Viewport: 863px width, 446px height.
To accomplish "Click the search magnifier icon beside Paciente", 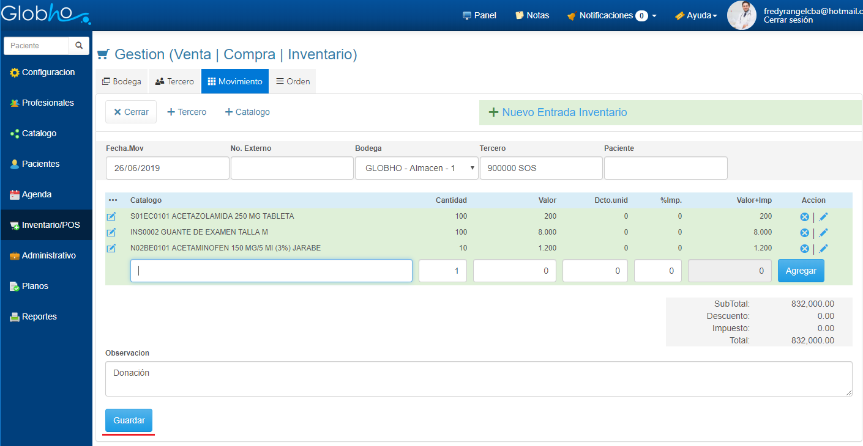I will [79, 46].
